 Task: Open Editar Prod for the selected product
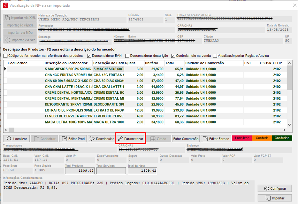[x=73, y=139]
